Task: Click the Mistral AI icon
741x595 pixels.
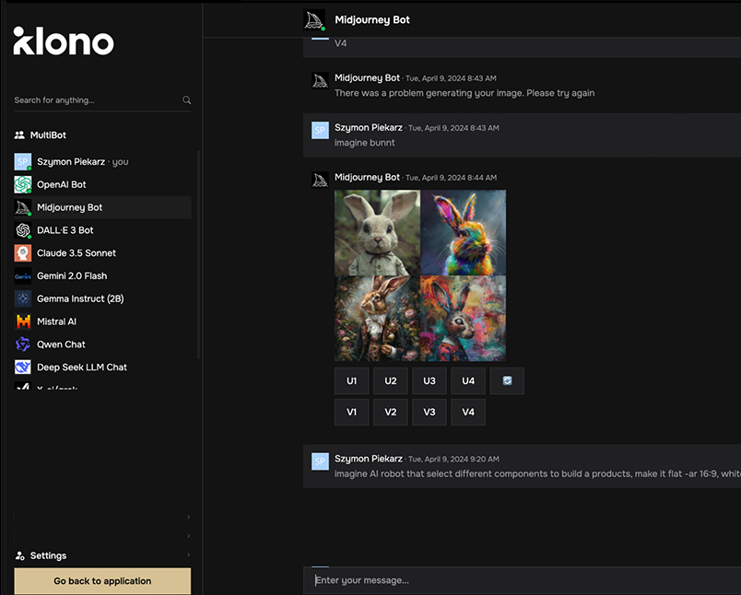Action: (23, 321)
